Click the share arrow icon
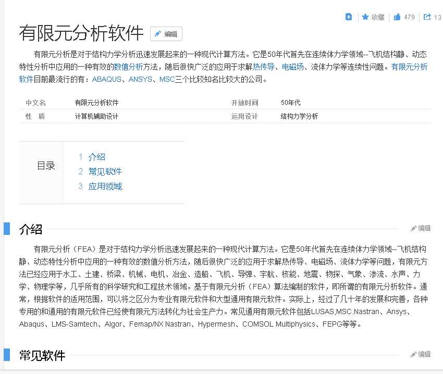443x374 pixels. (x=427, y=17)
